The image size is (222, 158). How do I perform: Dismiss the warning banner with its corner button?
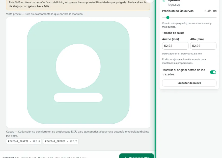point(150,1)
